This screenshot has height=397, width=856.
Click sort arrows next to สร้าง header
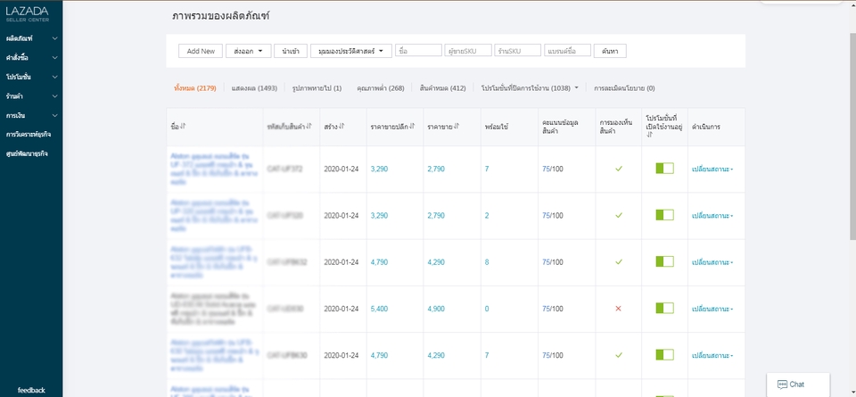[342, 126]
